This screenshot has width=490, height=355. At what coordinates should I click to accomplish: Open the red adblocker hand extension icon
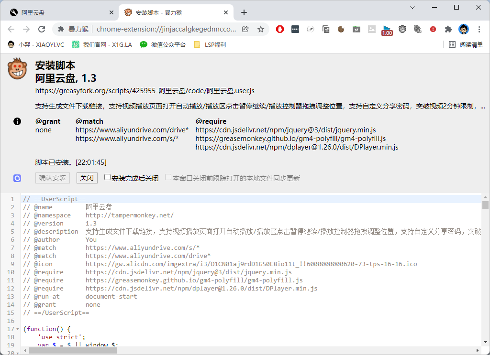click(x=279, y=29)
